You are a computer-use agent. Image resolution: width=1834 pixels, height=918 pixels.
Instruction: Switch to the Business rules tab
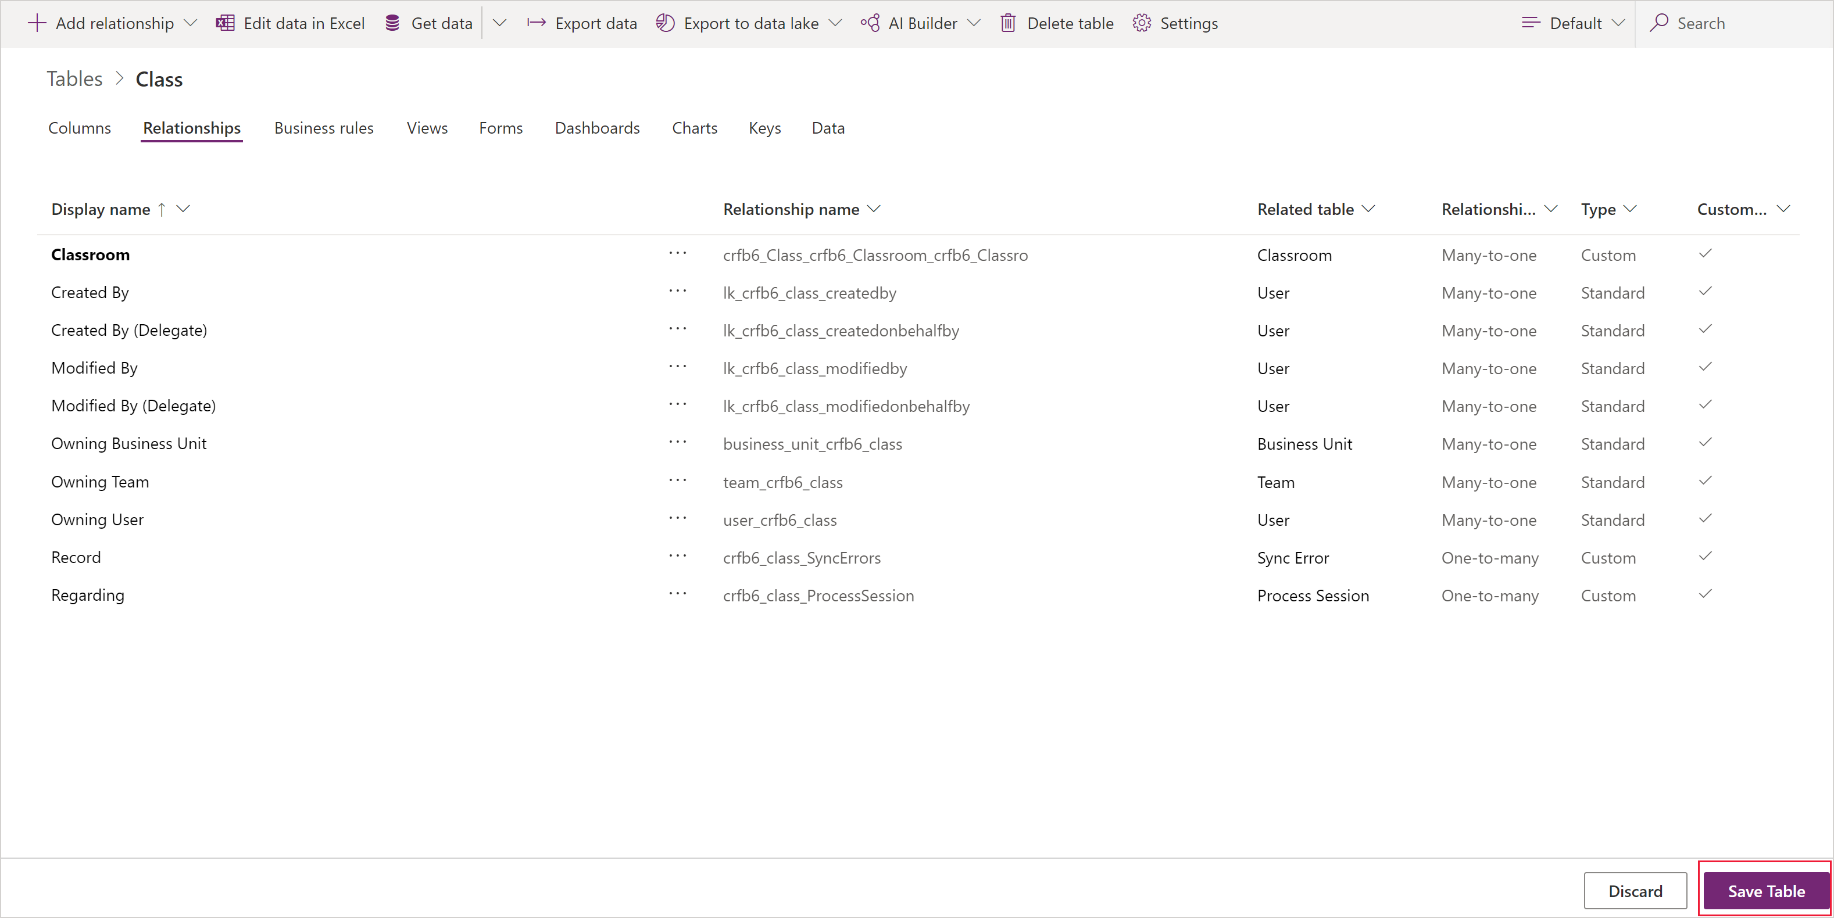323,128
